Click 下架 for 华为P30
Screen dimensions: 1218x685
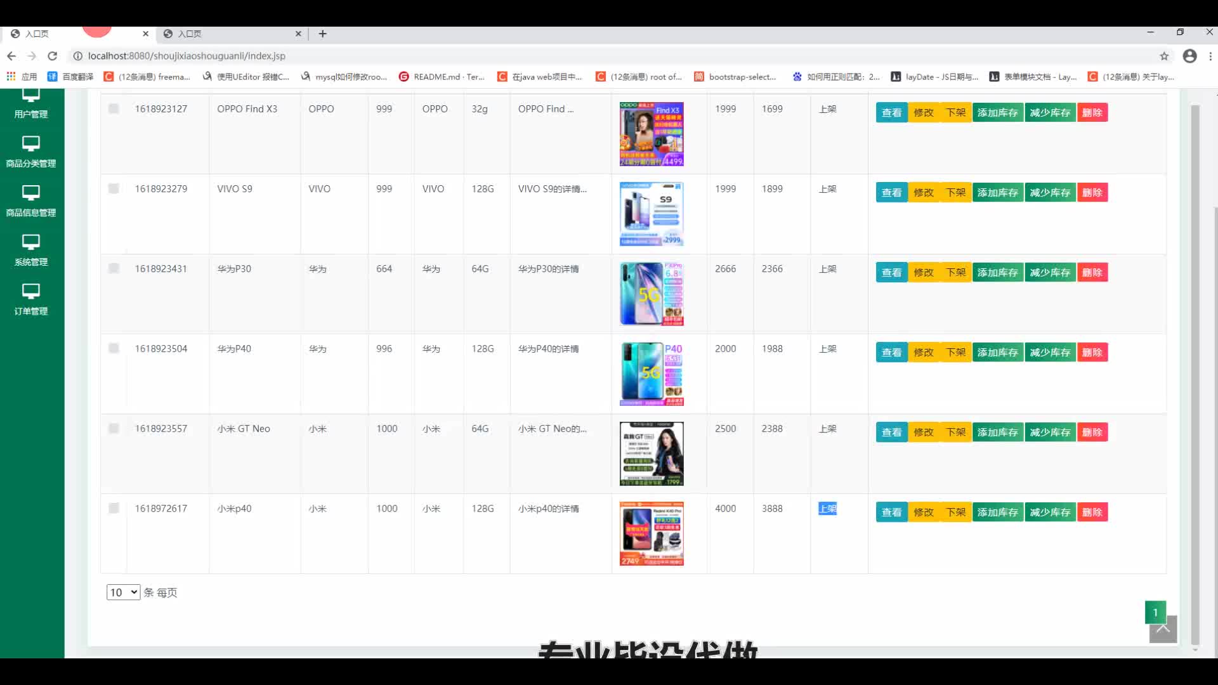coord(955,272)
